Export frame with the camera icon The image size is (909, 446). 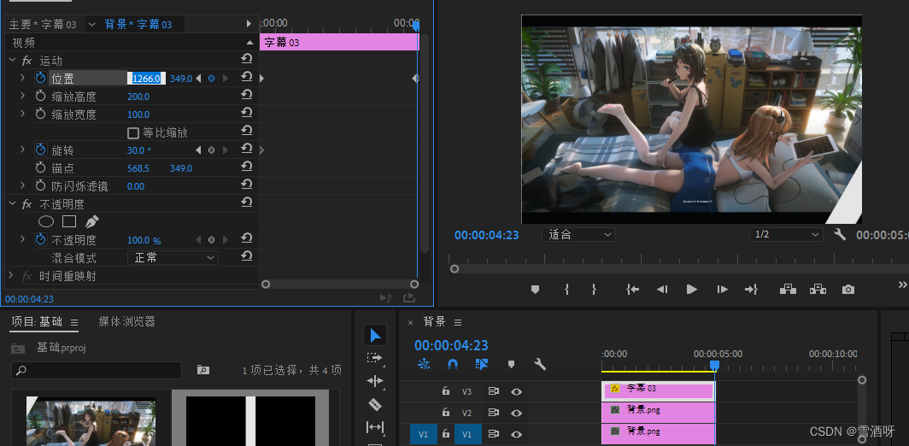point(848,289)
